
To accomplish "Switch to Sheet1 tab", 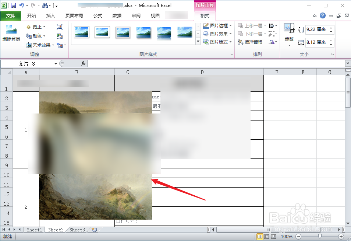I will (35, 230).
